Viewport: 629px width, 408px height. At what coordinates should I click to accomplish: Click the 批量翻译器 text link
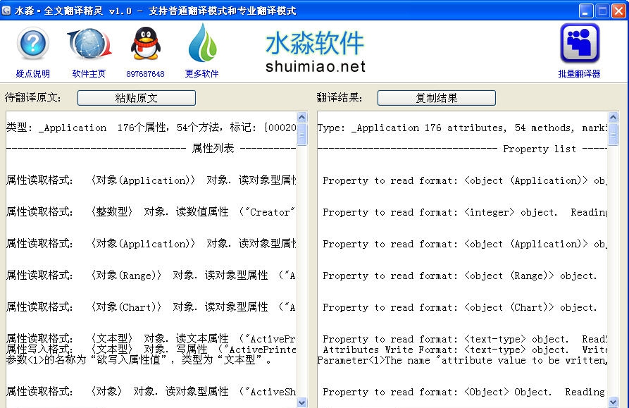point(579,74)
